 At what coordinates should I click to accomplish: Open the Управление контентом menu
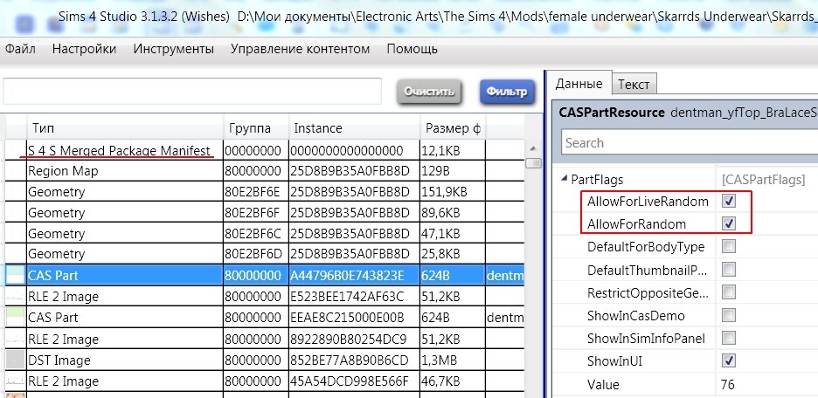[301, 50]
